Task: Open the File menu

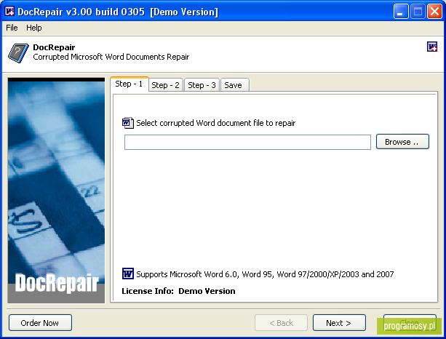Action: pyautogui.click(x=12, y=28)
